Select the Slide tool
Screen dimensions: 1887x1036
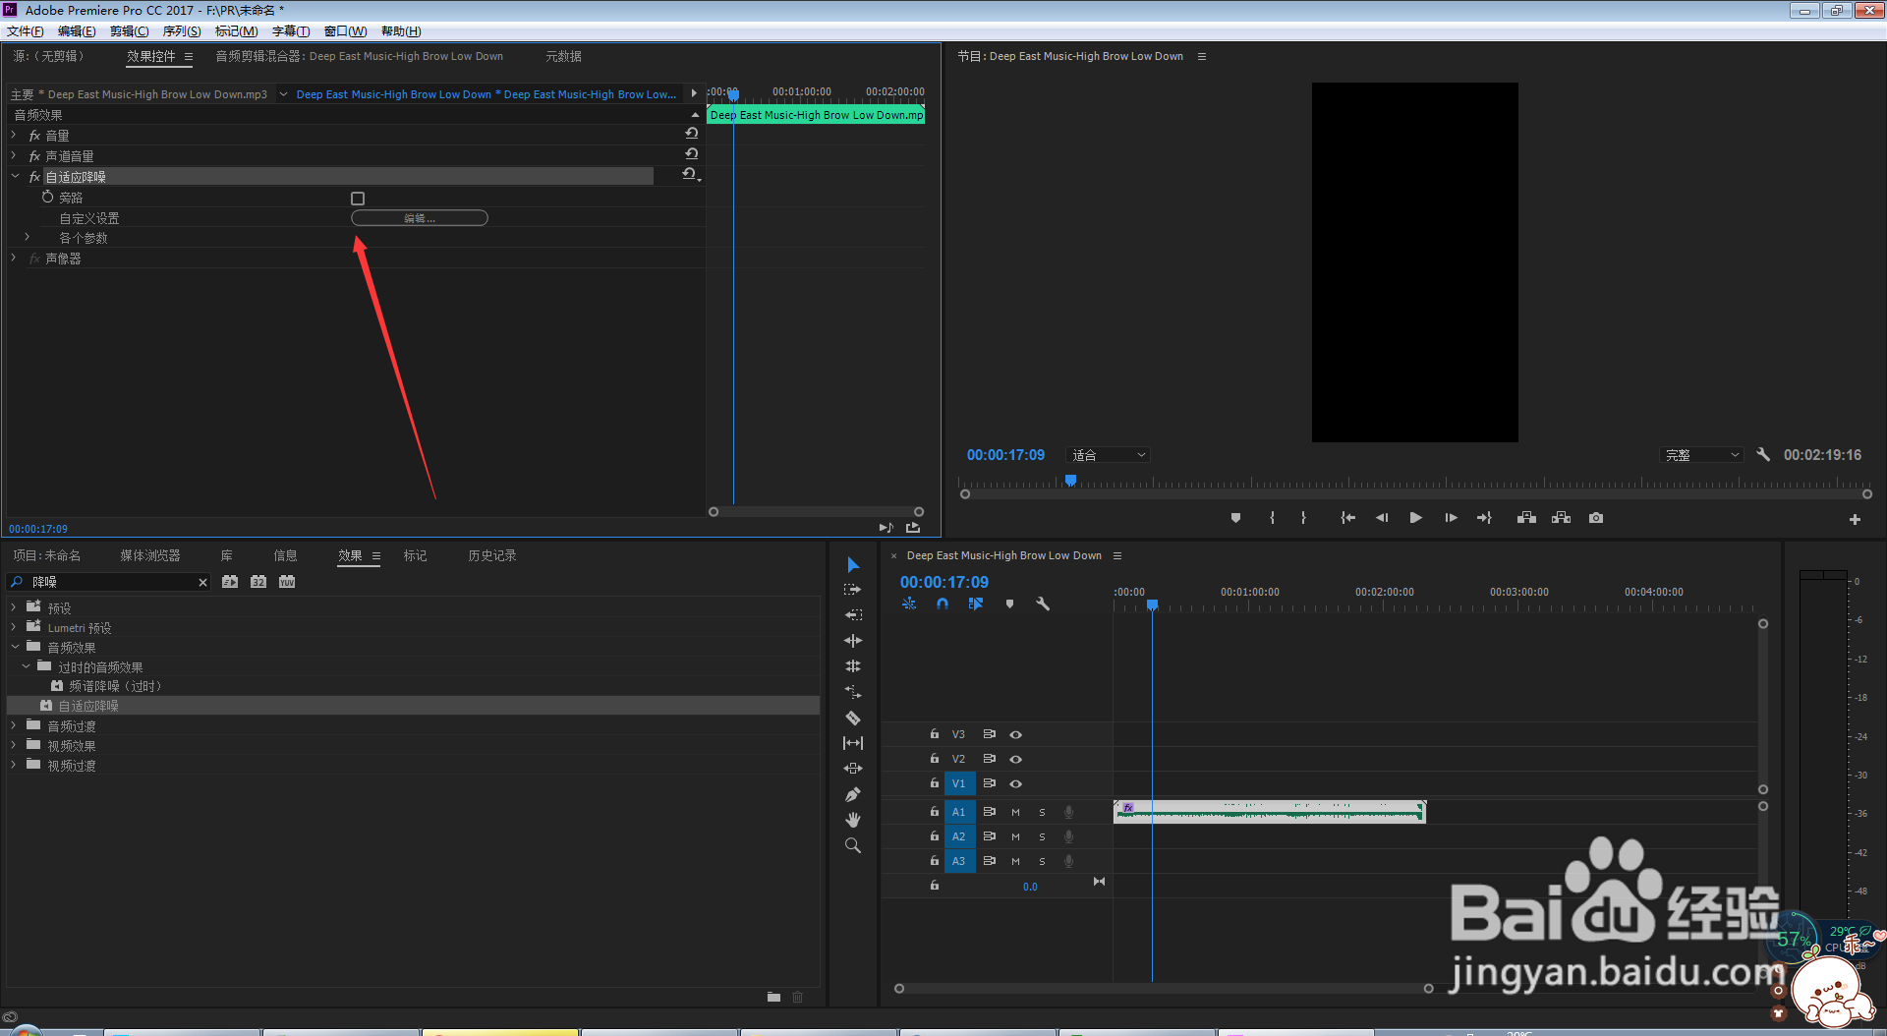click(853, 769)
